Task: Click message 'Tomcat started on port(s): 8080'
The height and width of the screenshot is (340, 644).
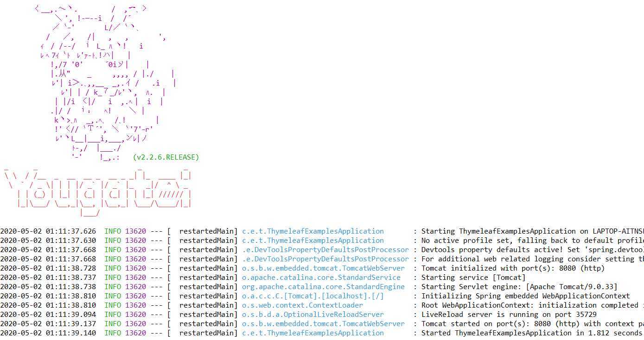Action: 532,324
